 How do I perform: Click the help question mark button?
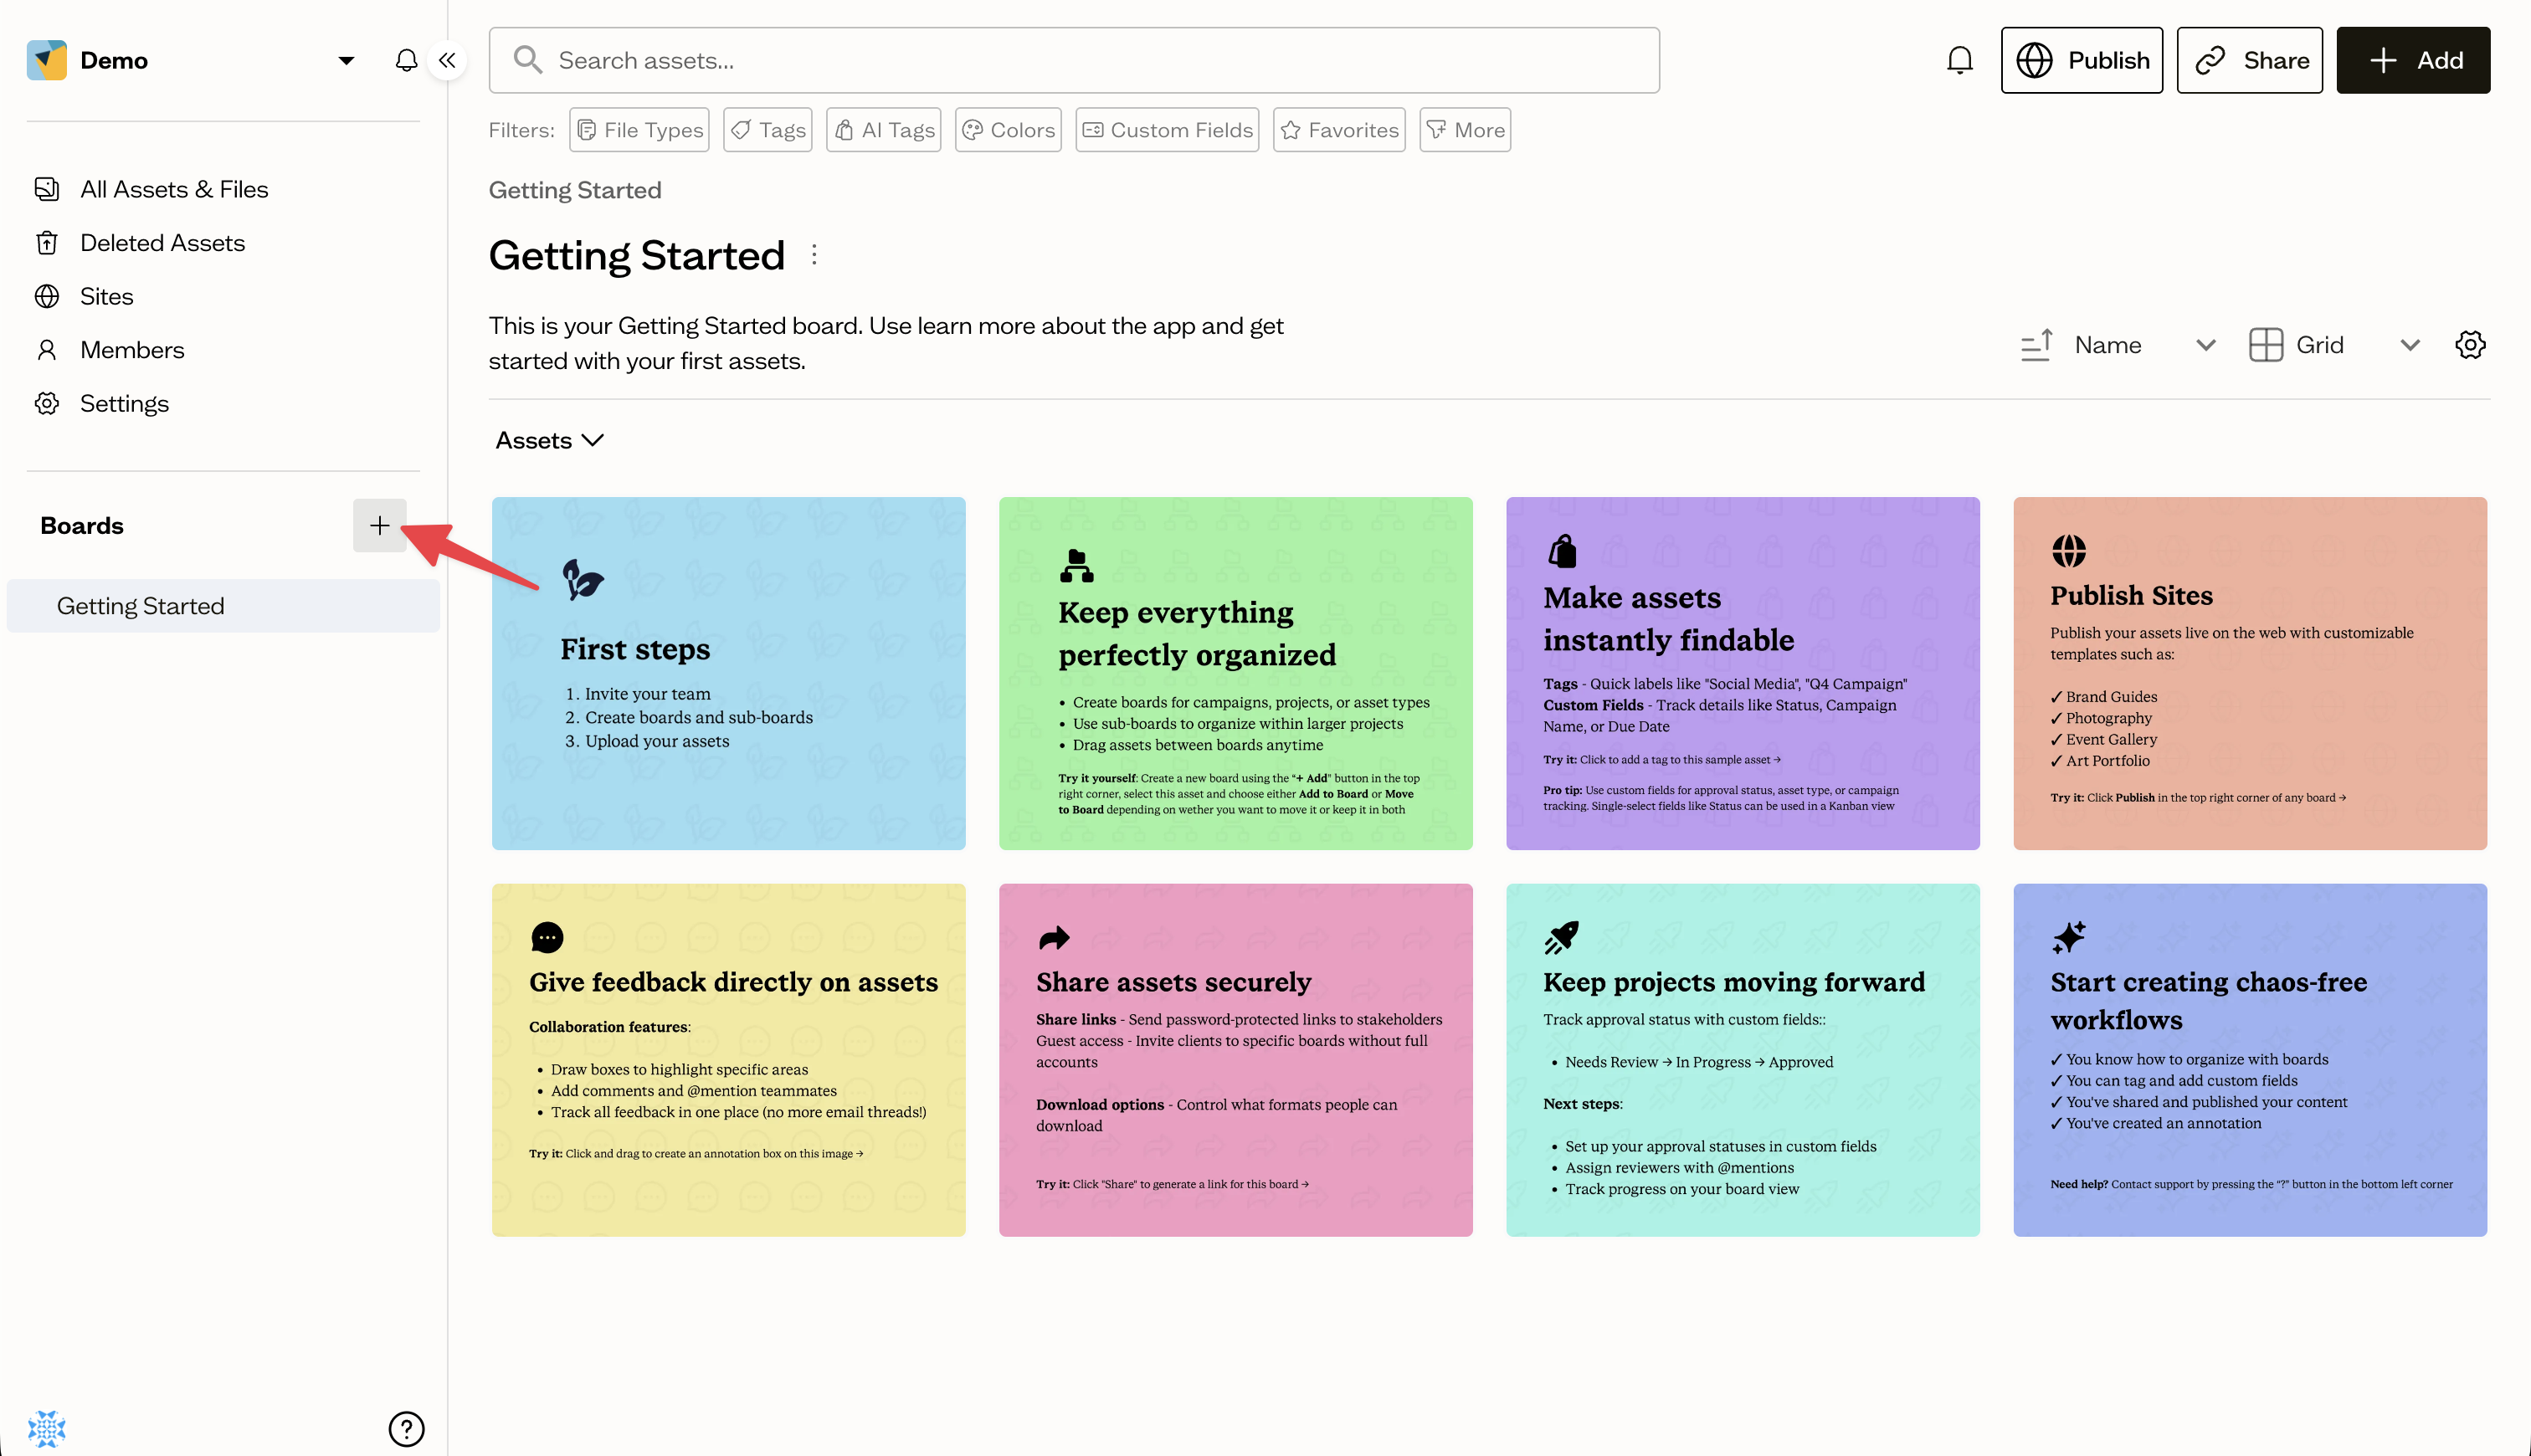click(x=406, y=1428)
